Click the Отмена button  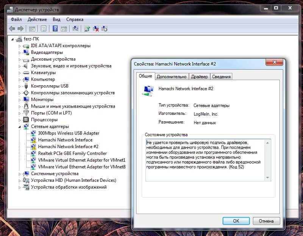266,221
